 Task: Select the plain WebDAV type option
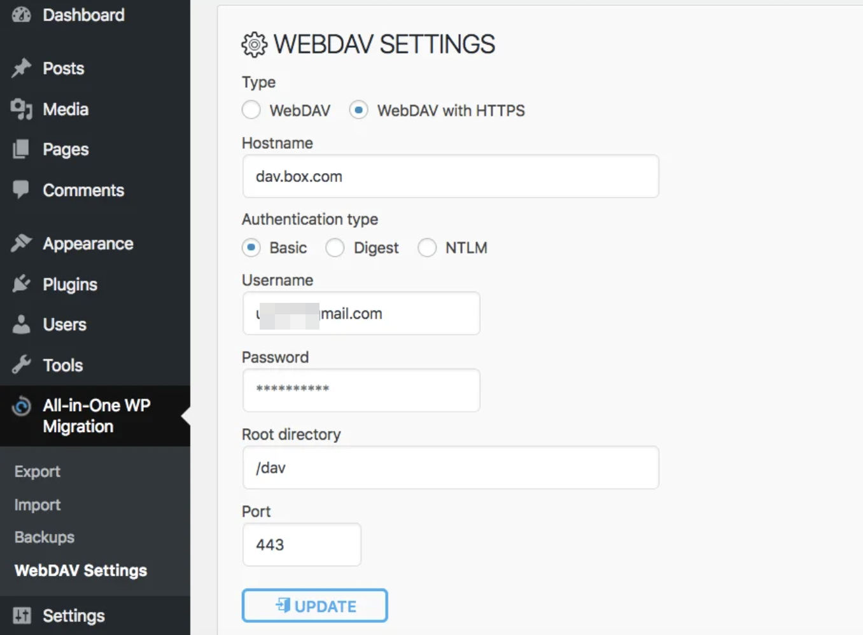(251, 110)
